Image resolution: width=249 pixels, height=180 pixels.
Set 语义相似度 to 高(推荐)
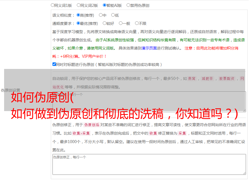pos(78,15)
